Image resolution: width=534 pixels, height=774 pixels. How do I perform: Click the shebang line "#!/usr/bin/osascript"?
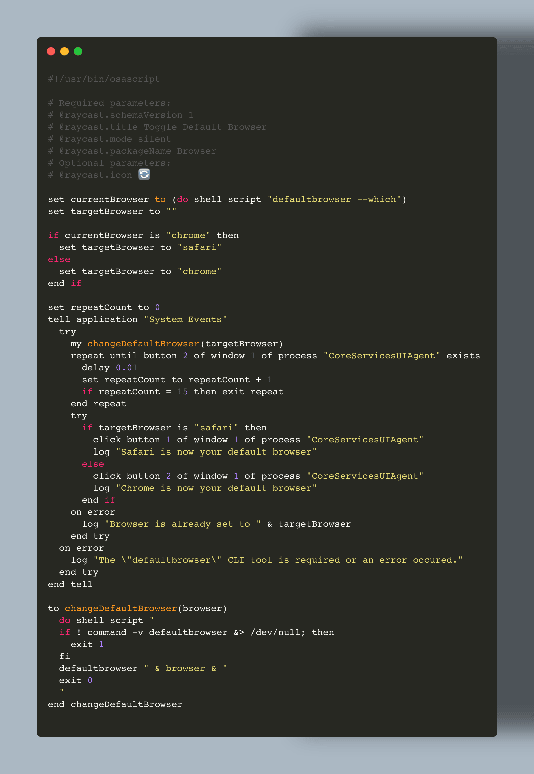click(104, 79)
